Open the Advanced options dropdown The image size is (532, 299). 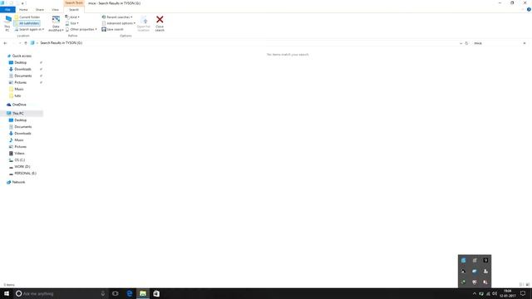click(118, 23)
